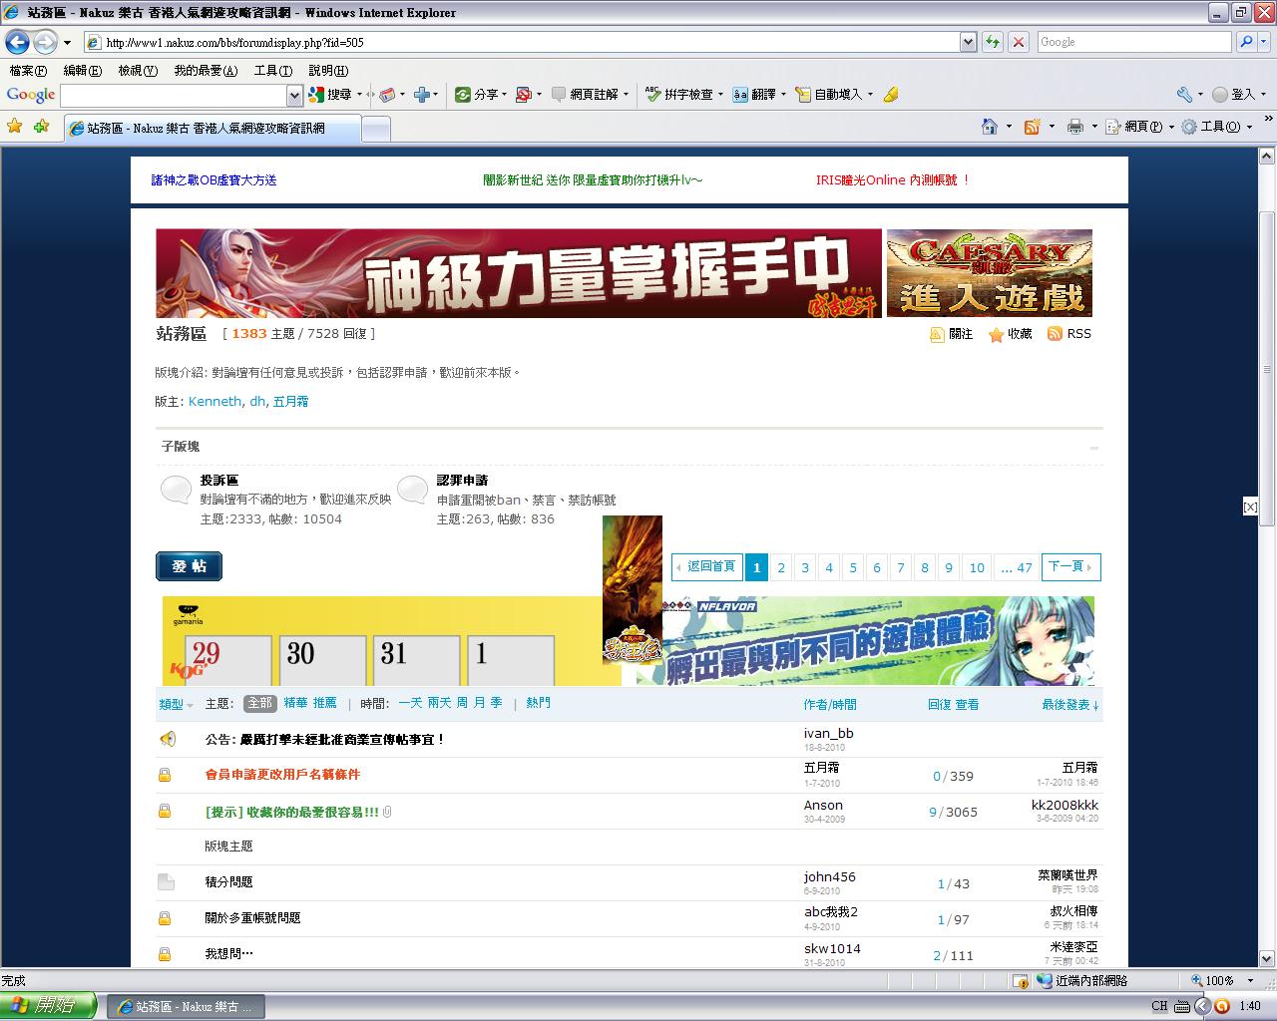
Task: Click the 發帖 new post button
Action: click(189, 566)
